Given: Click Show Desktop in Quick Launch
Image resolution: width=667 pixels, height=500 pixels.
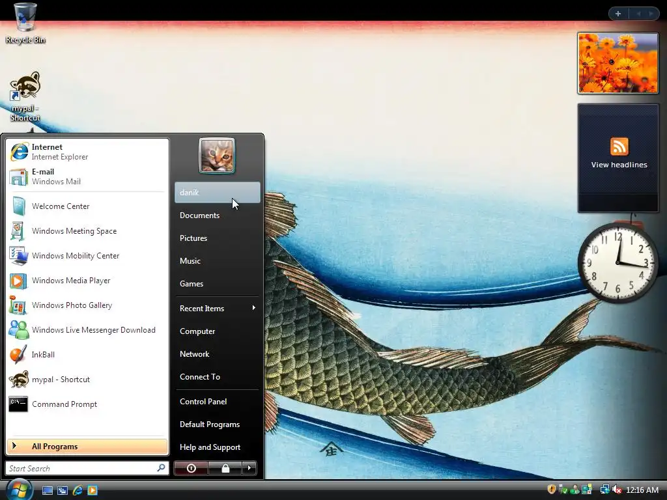Looking at the screenshot, I should tap(47, 491).
